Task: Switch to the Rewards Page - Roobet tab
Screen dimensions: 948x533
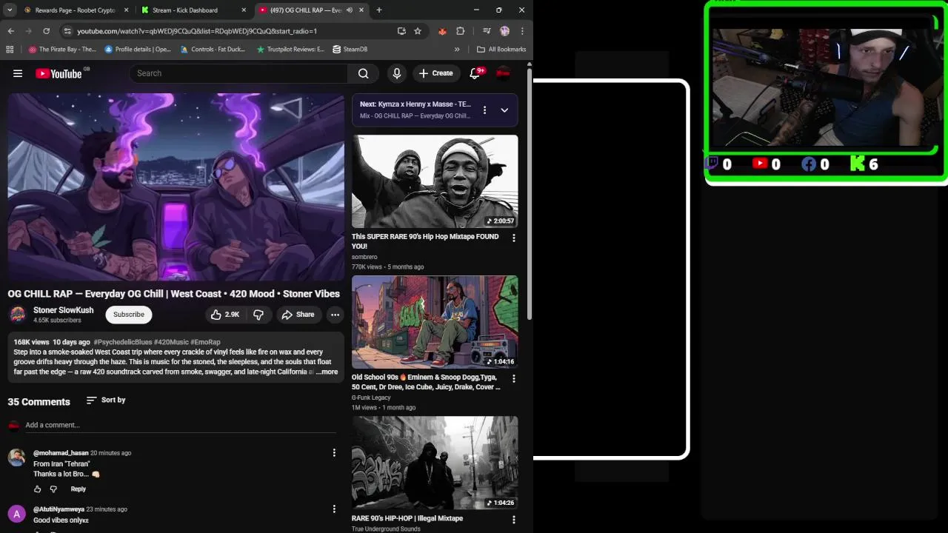Action: [75, 10]
